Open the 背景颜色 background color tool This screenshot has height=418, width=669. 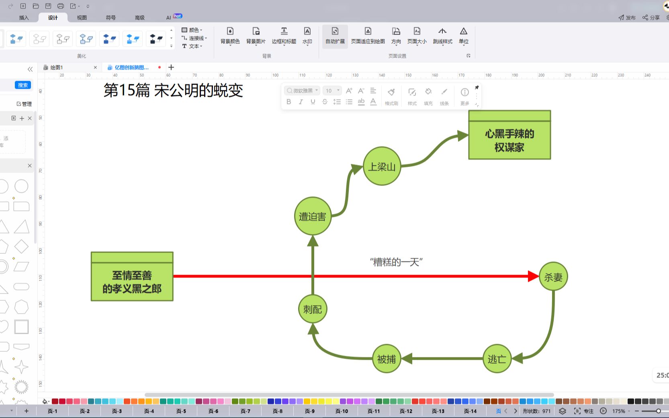(230, 36)
